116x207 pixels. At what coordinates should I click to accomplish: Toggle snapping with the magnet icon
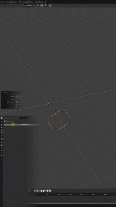tap(42, 5)
